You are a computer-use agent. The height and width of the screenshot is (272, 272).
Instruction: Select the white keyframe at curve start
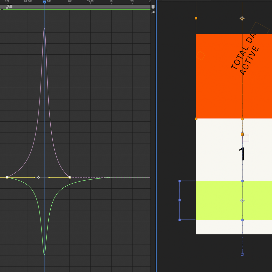click(x=7, y=177)
